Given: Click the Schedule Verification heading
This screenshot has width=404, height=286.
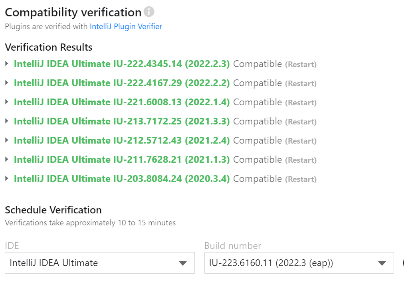Looking at the screenshot, I should pyautogui.click(x=53, y=210).
